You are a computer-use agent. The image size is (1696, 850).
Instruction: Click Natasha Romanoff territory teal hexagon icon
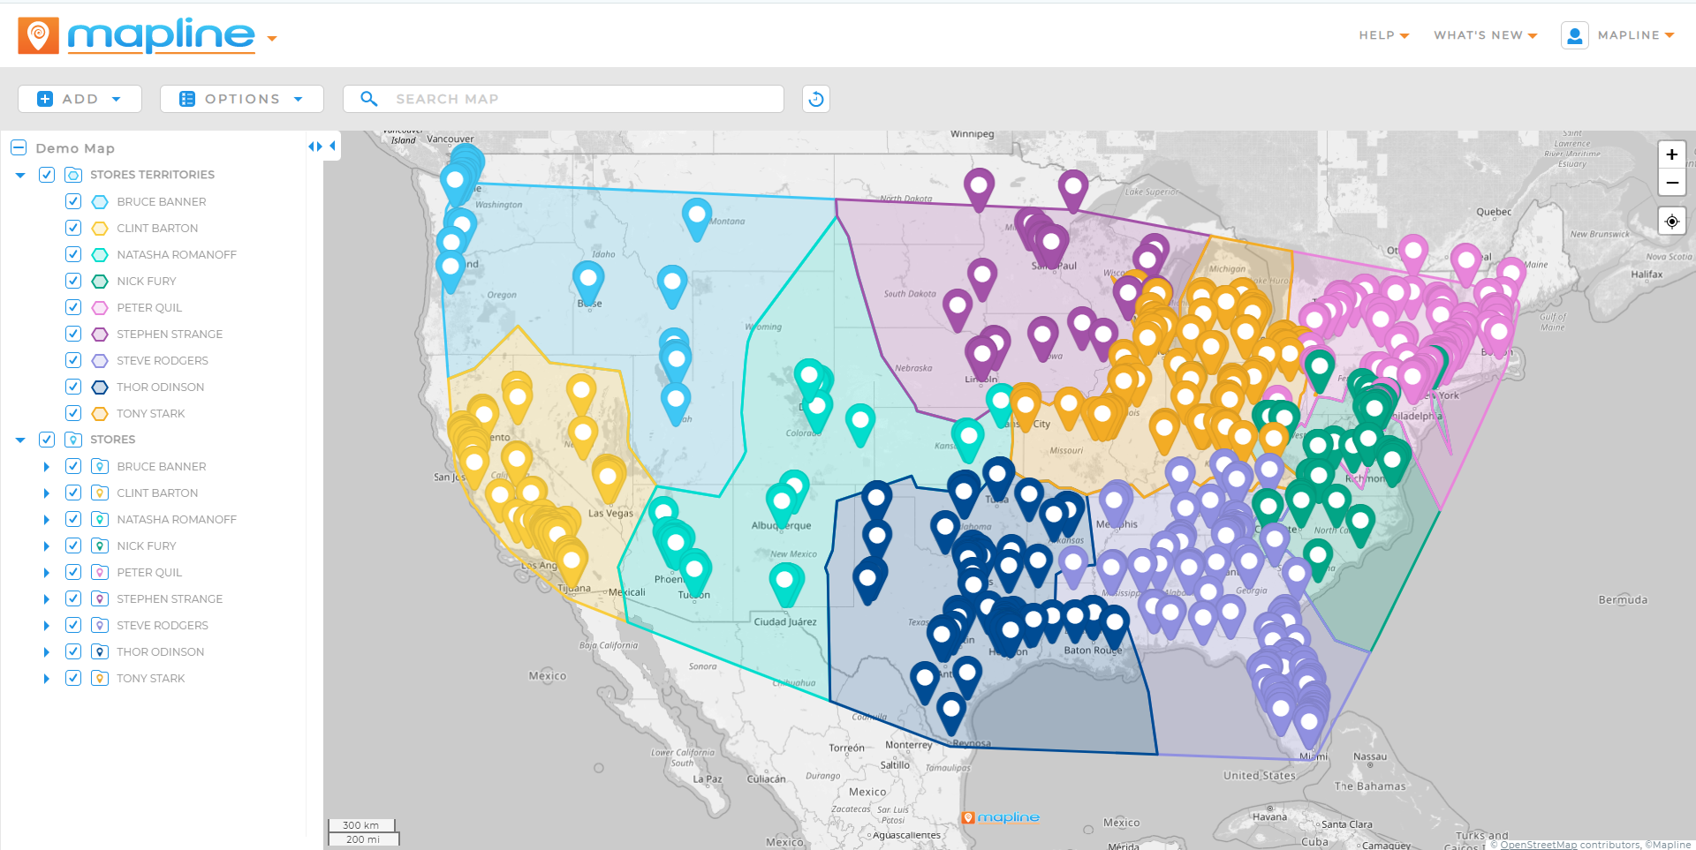point(100,254)
